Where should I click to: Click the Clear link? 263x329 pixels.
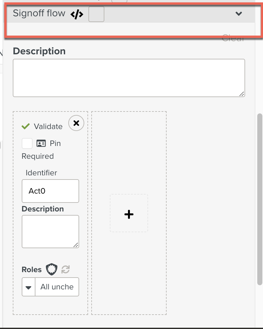coord(233,39)
